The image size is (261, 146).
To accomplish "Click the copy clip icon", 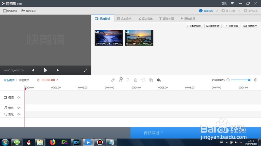I will coord(151,80).
